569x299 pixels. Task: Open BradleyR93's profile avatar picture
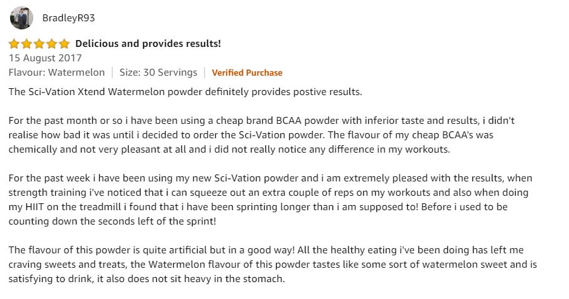click(x=21, y=18)
